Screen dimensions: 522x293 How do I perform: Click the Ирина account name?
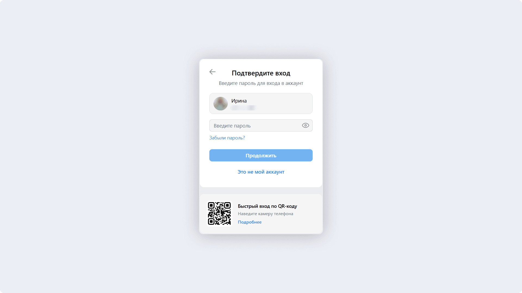click(239, 101)
